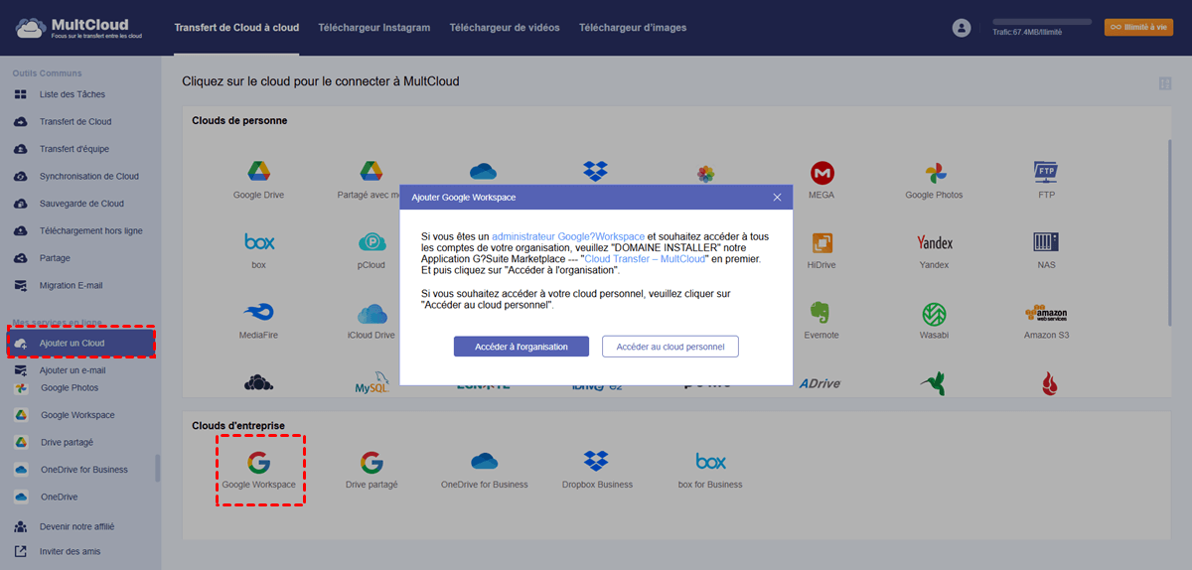Click the cloud list vertical scrollbar
Image resolution: width=1192 pixels, height=570 pixels.
pyautogui.click(x=1171, y=232)
